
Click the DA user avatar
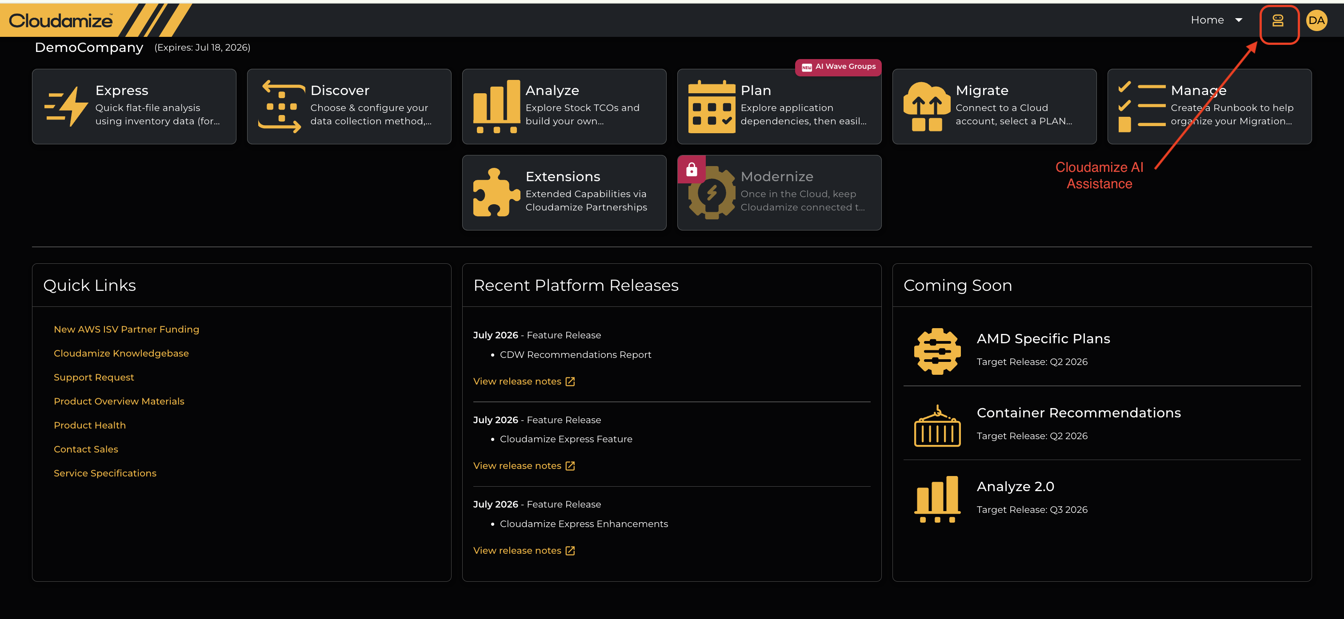tap(1316, 20)
